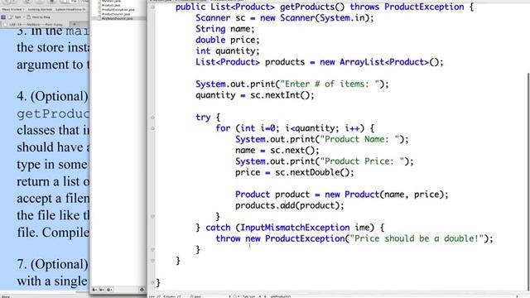
Task: Open a new browser tab with plus button
Action: click(x=75, y=24)
